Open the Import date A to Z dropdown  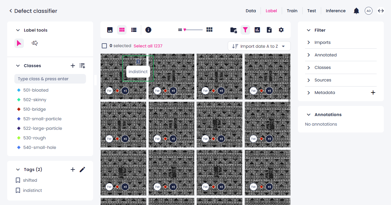pos(259,46)
